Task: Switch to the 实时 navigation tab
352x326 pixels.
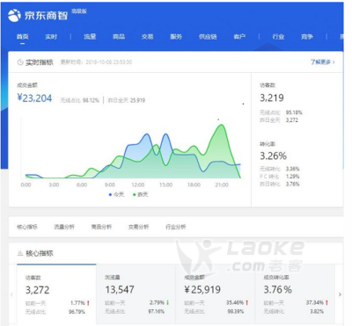Action: [51, 37]
